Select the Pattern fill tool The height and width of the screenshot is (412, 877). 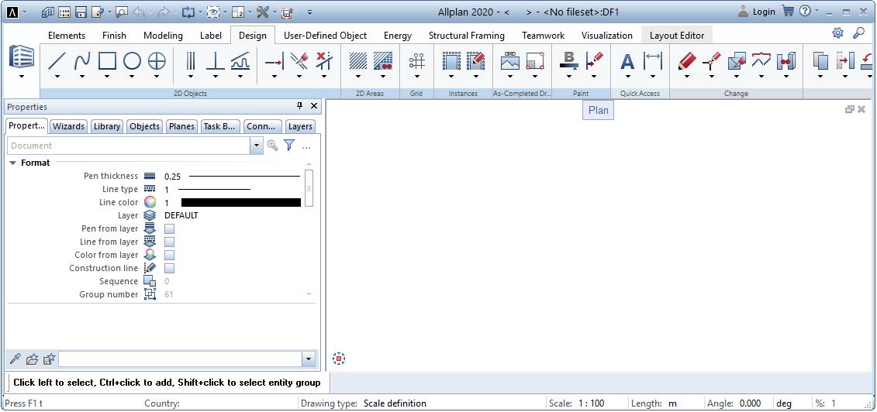383,61
